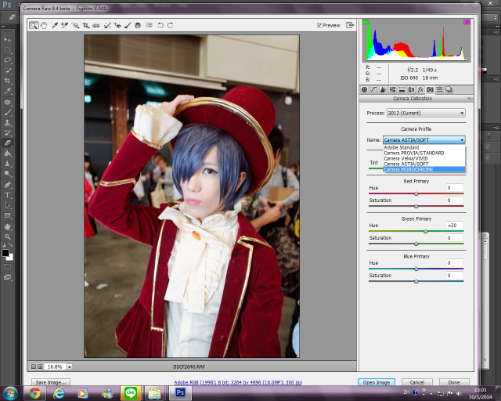Open the Process version dropdown
The width and height of the screenshot is (501, 401).
click(426, 113)
